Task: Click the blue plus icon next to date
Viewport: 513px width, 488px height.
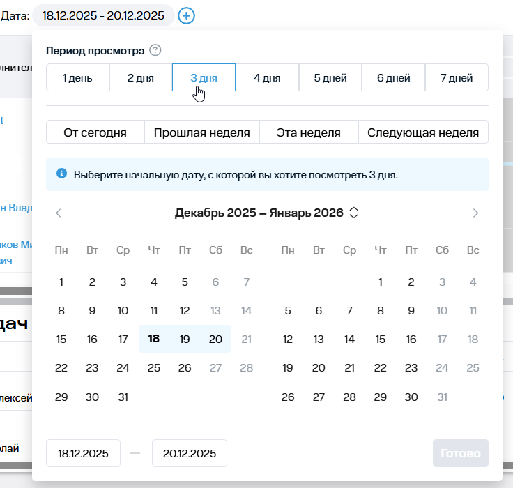Action: 186,15
